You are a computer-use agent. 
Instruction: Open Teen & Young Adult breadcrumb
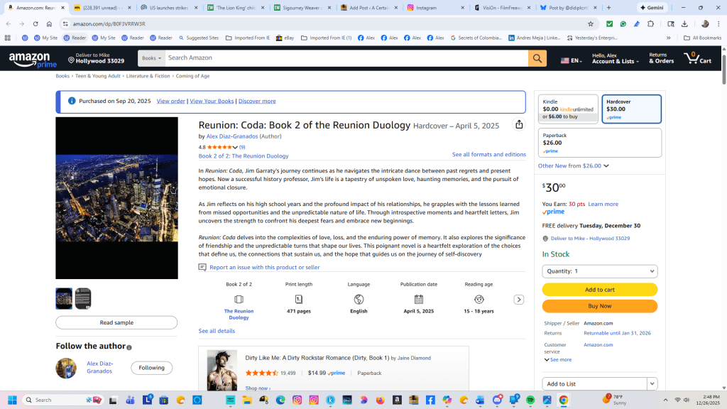pos(98,76)
